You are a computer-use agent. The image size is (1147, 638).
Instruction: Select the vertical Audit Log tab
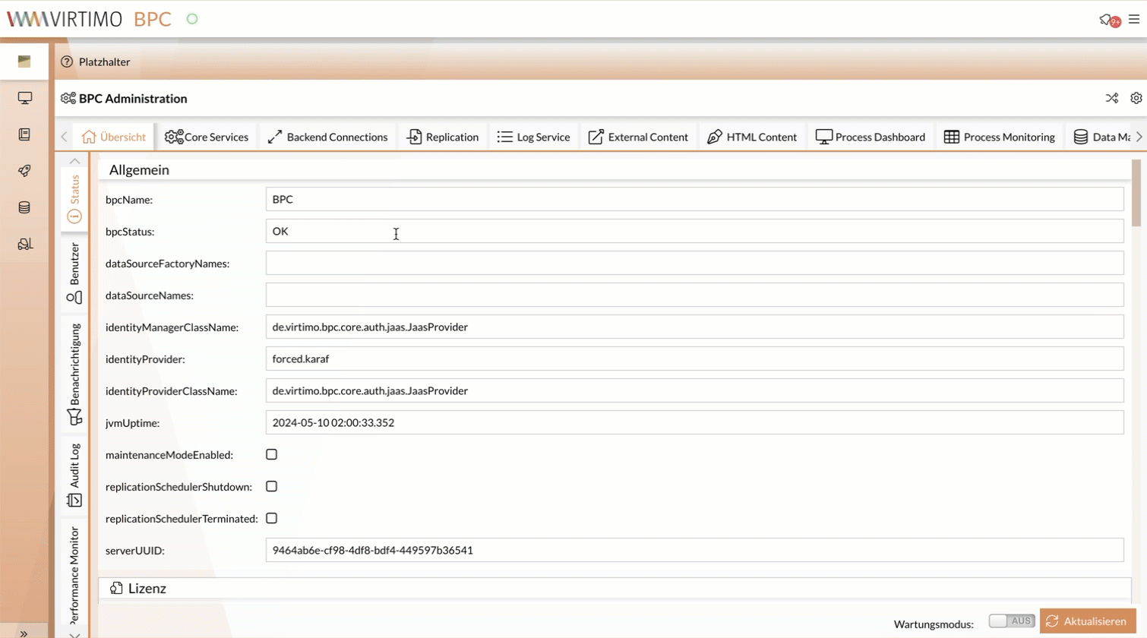pyautogui.click(x=74, y=475)
